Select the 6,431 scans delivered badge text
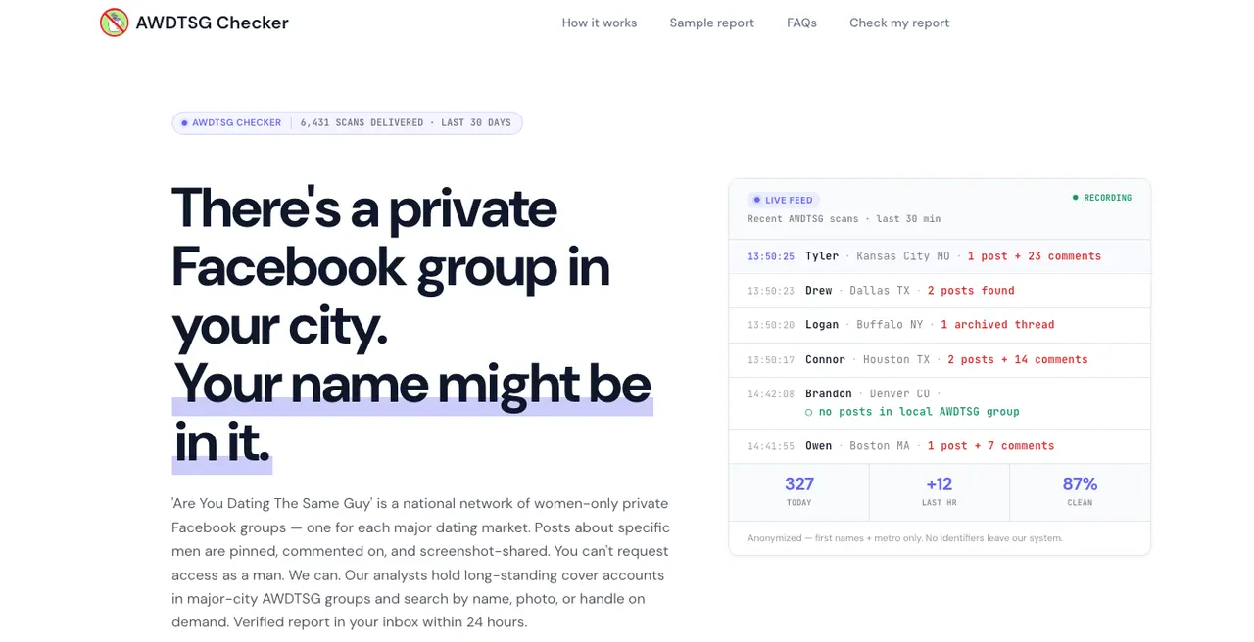The width and height of the screenshot is (1254, 642). click(406, 123)
